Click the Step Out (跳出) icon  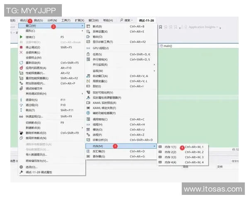tap(21, 110)
